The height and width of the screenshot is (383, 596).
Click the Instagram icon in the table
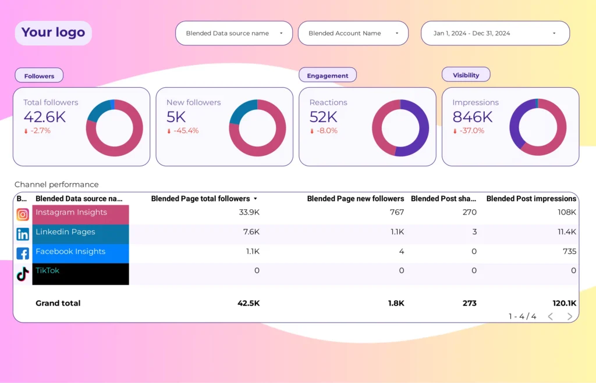[22, 215]
